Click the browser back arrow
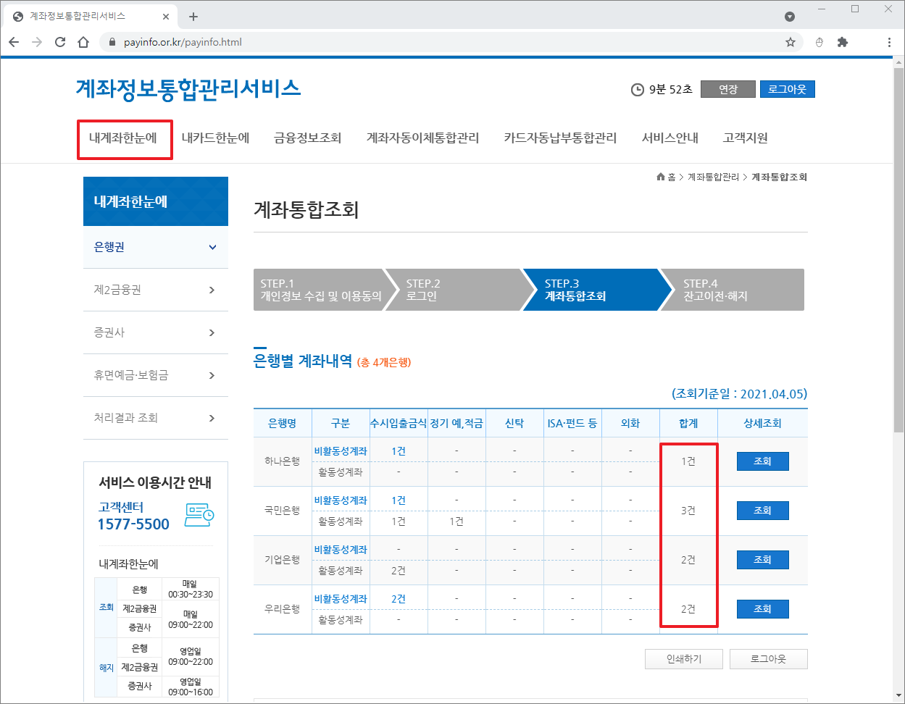The height and width of the screenshot is (704, 905). click(14, 42)
